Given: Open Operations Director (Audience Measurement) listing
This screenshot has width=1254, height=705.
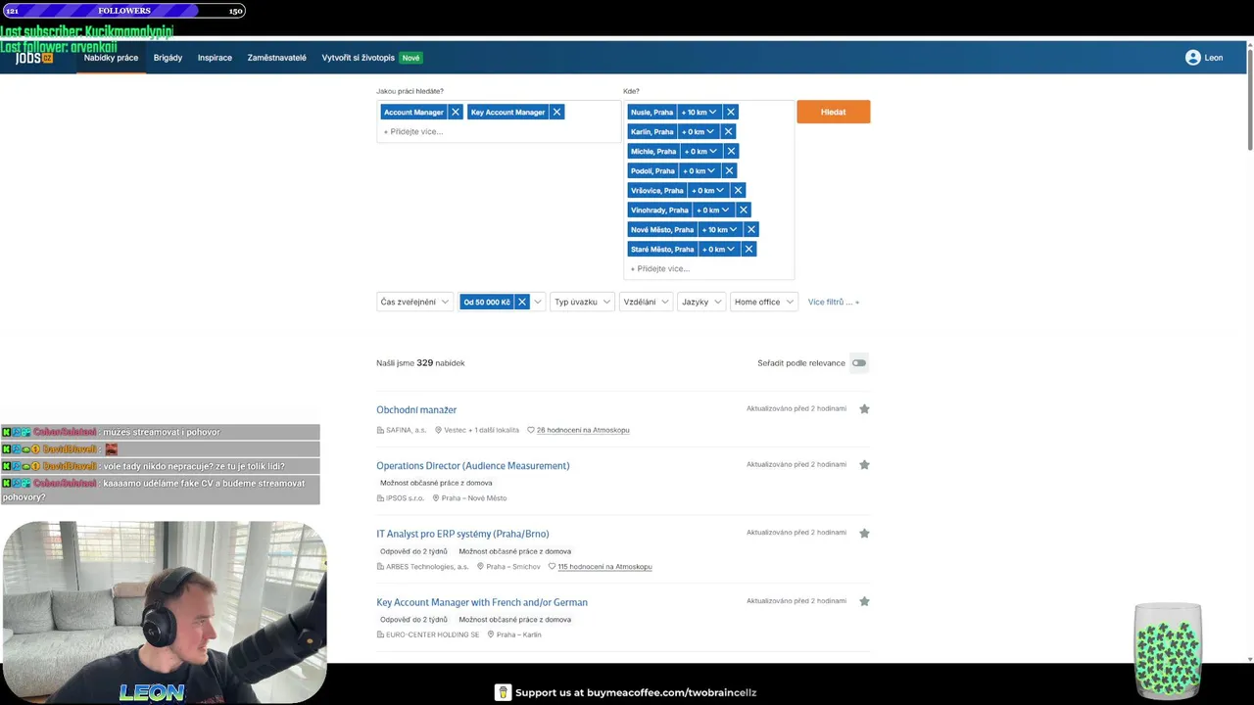Looking at the screenshot, I should (472, 466).
